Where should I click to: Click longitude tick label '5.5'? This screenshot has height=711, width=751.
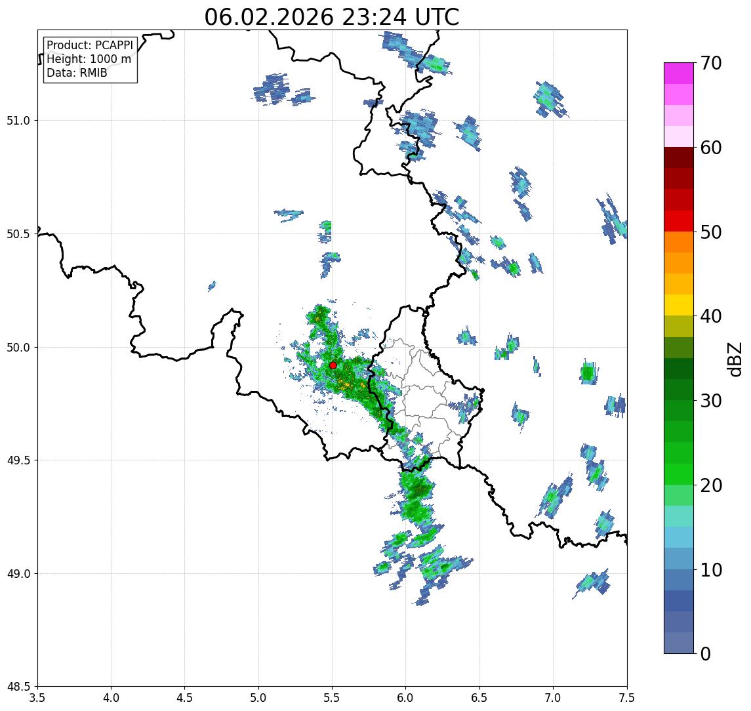333,697
